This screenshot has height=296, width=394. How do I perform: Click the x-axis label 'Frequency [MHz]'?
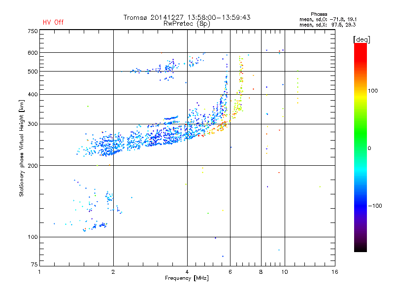(x=187, y=278)
